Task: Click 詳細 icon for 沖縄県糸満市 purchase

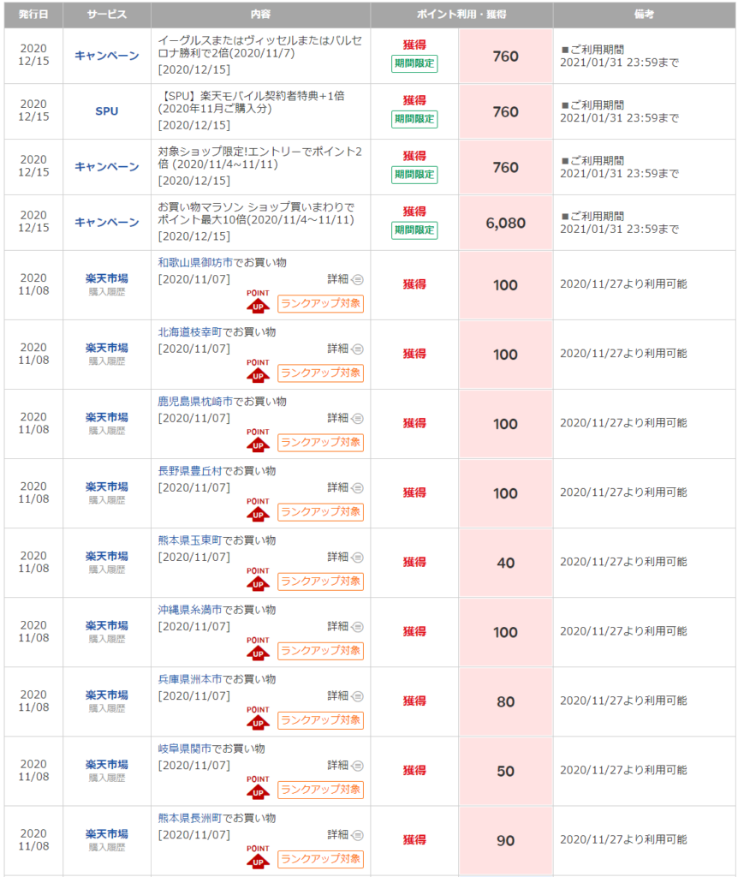Action: click(358, 626)
